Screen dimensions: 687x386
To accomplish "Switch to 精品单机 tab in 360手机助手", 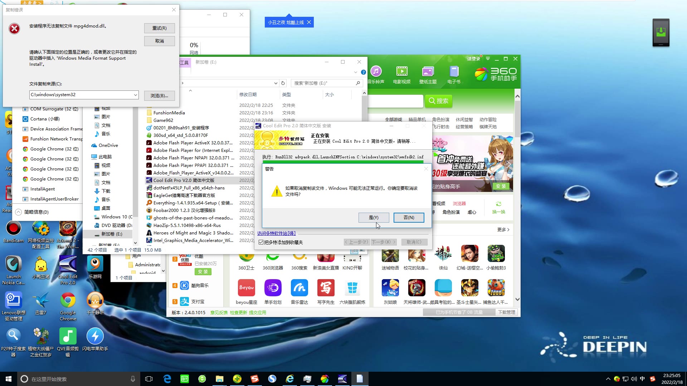I will point(416,119).
